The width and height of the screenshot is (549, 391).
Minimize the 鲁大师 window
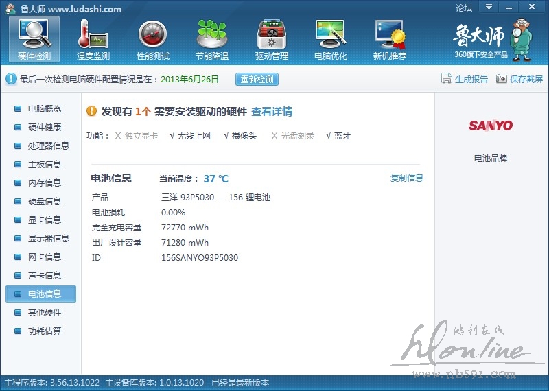click(x=509, y=7)
